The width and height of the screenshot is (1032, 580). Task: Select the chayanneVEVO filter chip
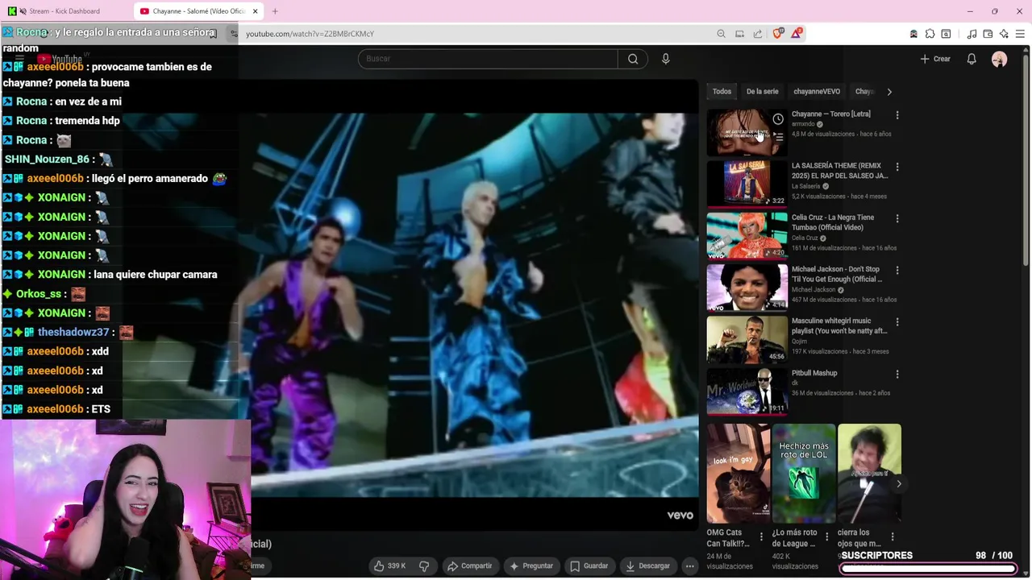coord(817,92)
